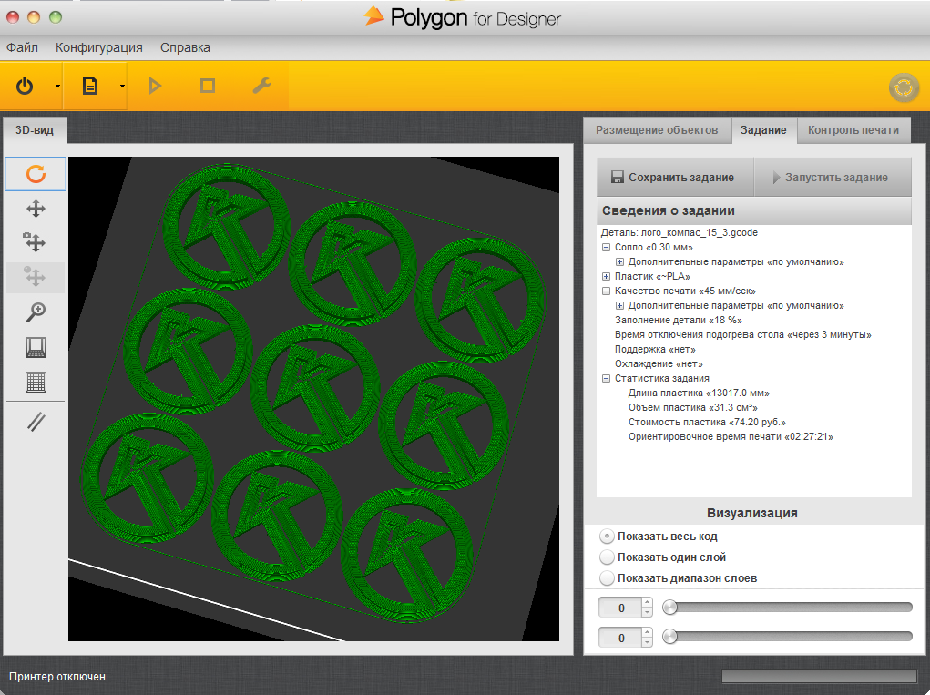Click Ориентировочное время печати «02:27:21» row
This screenshot has width=930, height=695.
pos(731,436)
